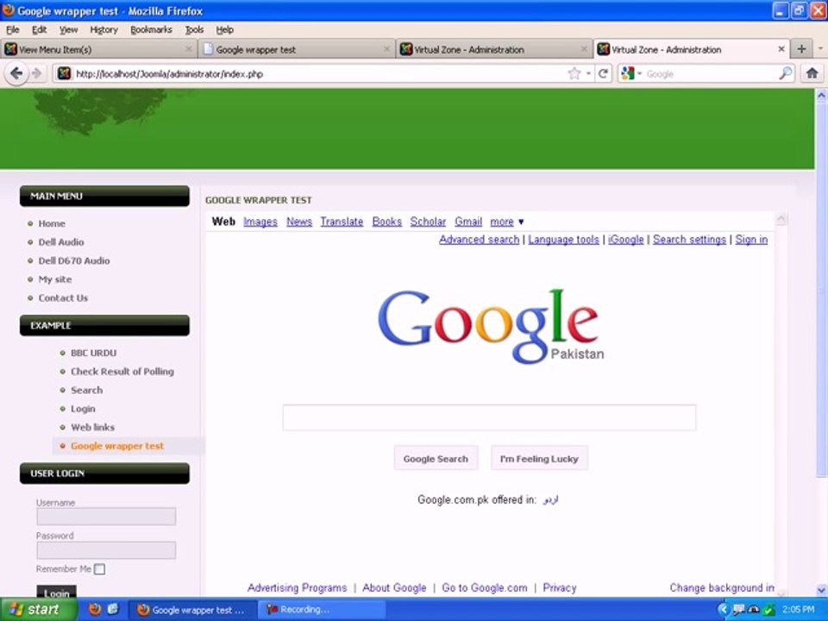Close the View Menu Item(s) tab

[x=189, y=49]
